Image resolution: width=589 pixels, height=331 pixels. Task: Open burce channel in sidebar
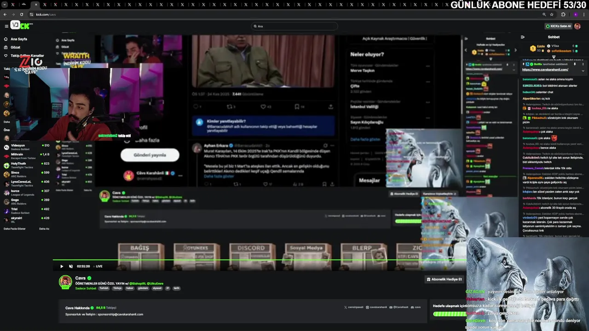point(26,192)
